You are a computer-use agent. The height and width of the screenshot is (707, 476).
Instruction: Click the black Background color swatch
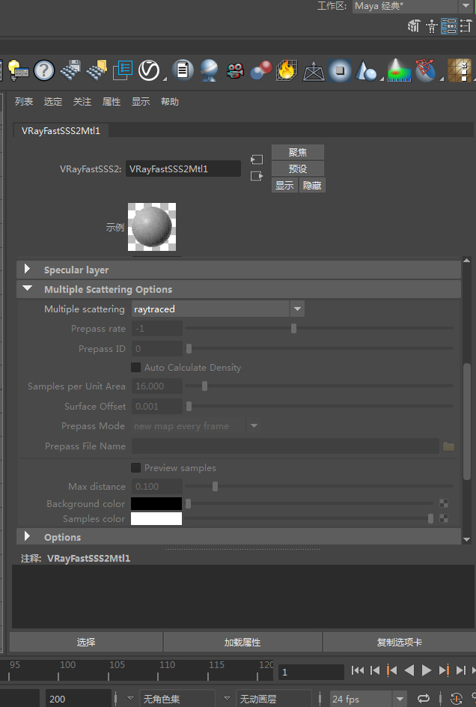[156, 503]
